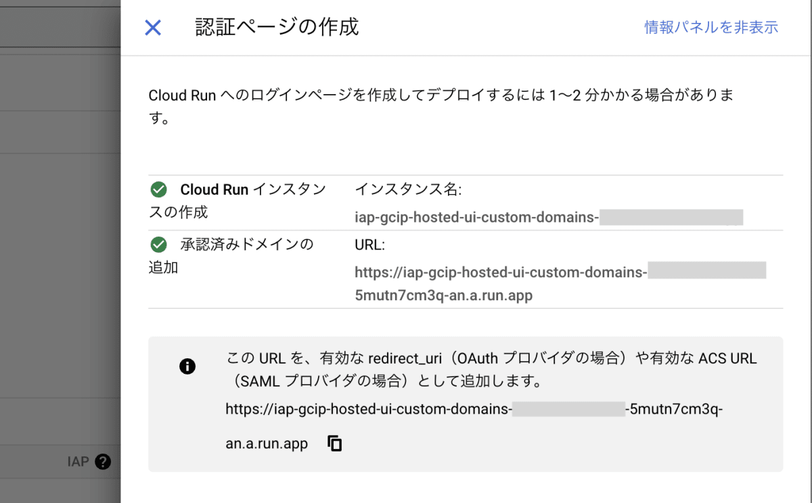Screen dimensions: 812x503
Task: Close the 認証ページの作成 panel with X
Action: click(x=153, y=28)
